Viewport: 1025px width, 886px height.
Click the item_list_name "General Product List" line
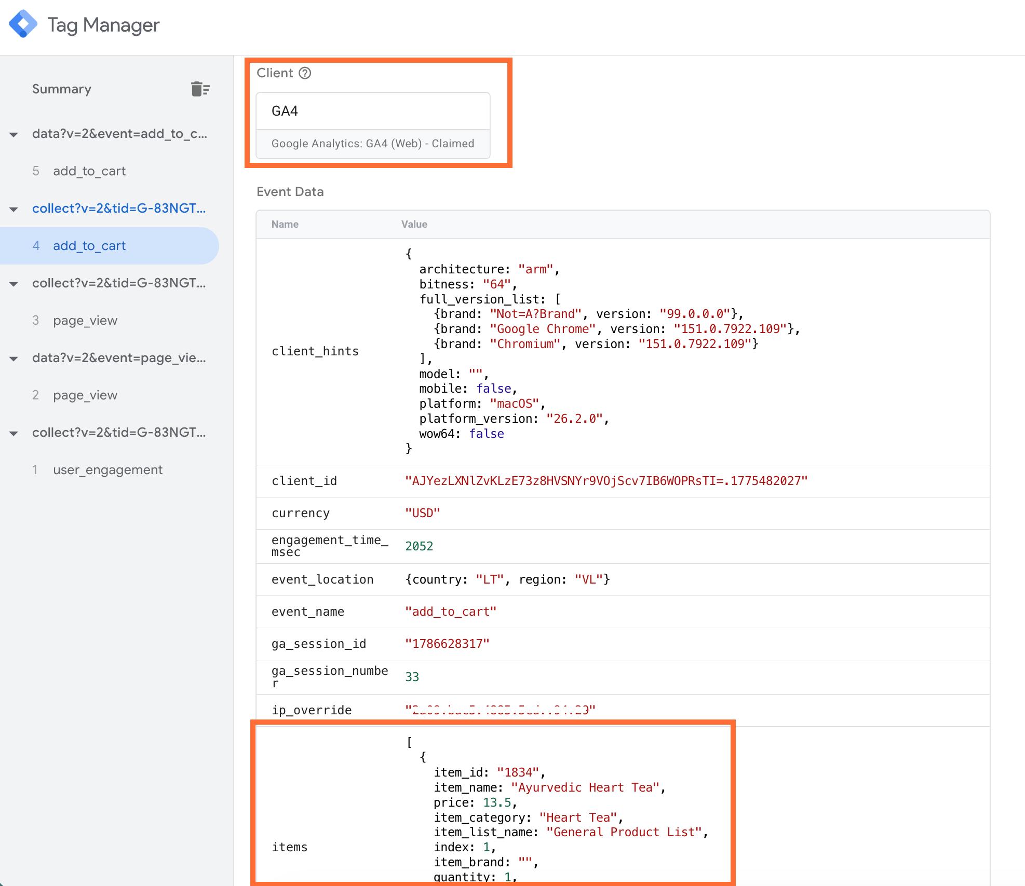[571, 832]
